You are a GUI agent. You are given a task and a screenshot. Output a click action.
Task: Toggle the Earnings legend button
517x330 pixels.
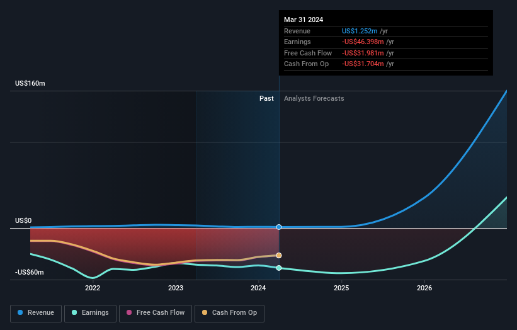pos(90,313)
